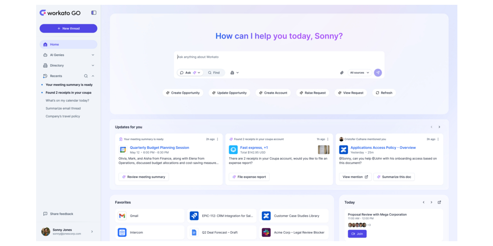Image resolution: width=493 pixels, height=246 pixels.
Task: Collapse the Recents list
Action: coord(93,76)
